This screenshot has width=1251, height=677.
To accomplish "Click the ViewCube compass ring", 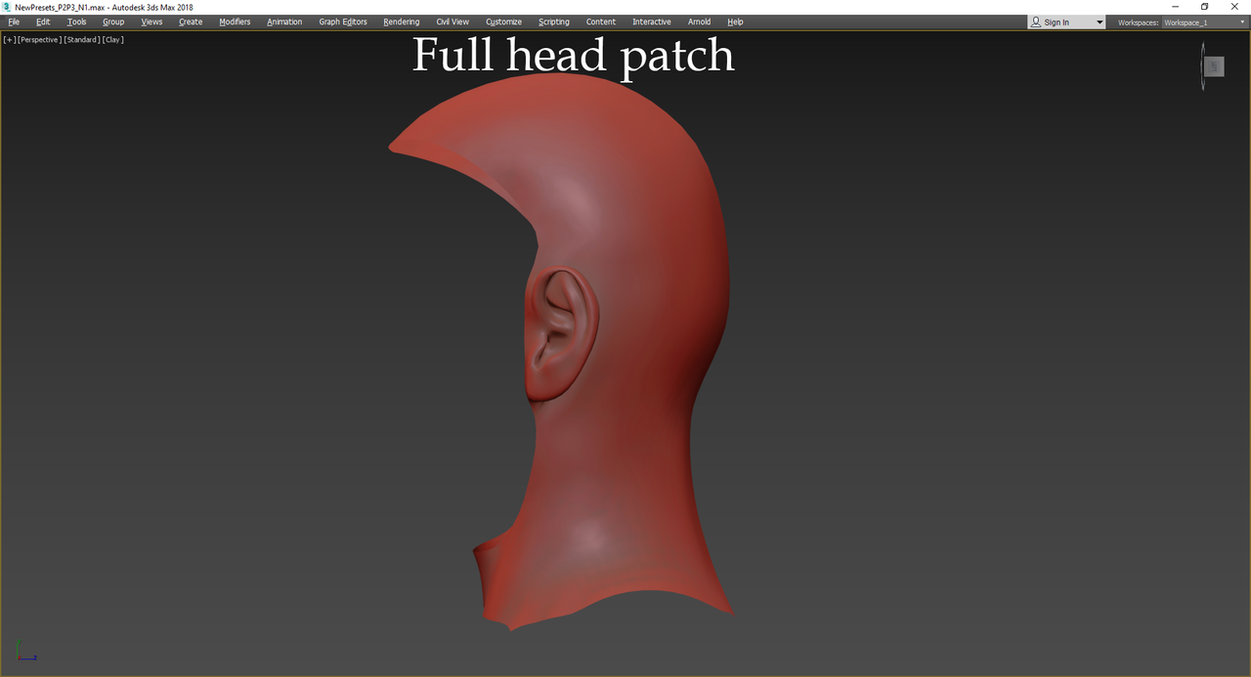I will [1203, 66].
